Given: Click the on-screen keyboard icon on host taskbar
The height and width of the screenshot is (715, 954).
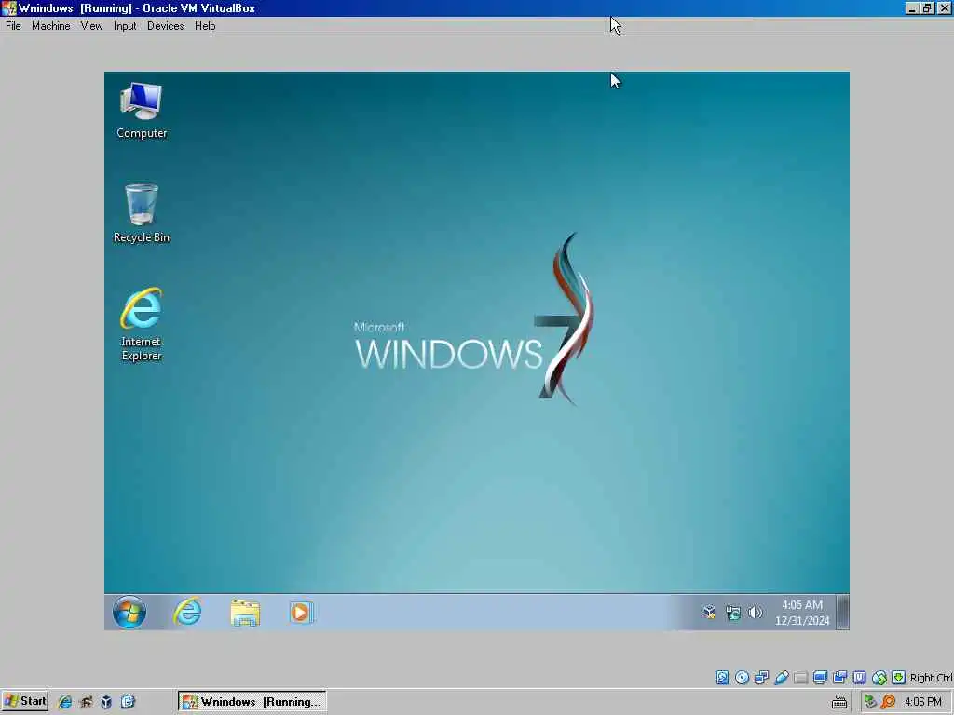Looking at the screenshot, I should pos(839,702).
